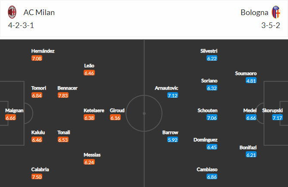The image size is (288, 187).
Task: Click Barrow's 5.92 rating badge
Action: pyautogui.click(x=172, y=140)
